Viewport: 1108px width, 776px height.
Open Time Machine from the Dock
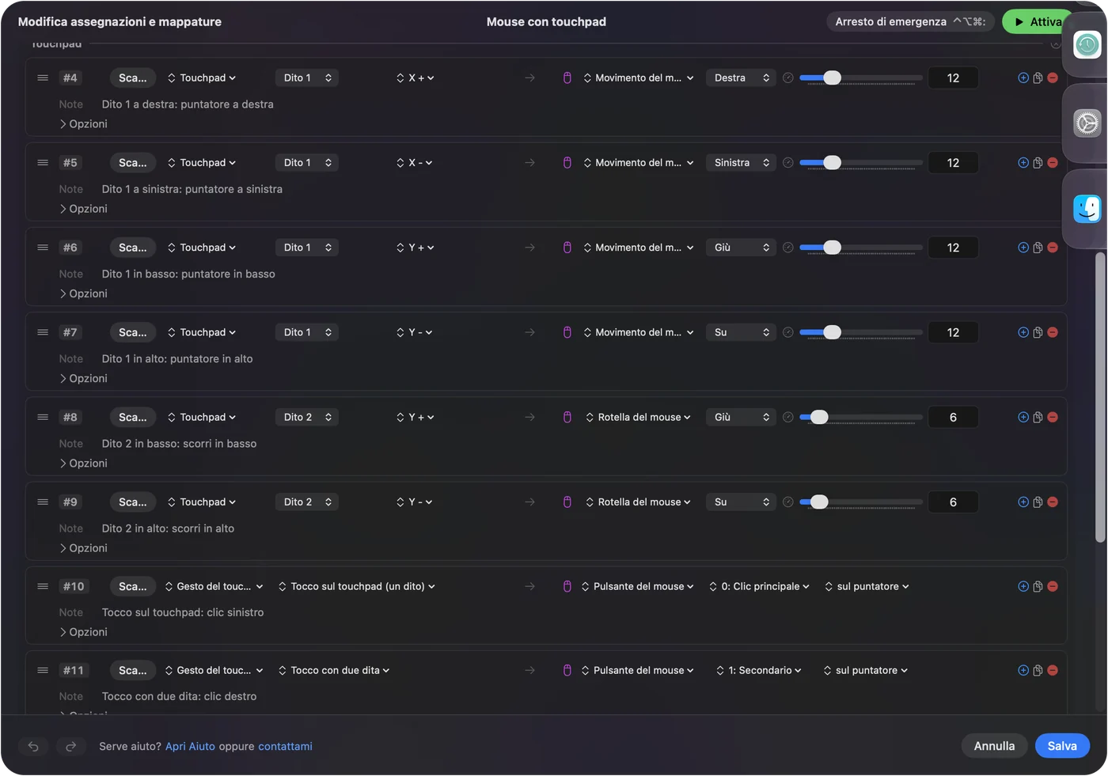[x=1087, y=45]
